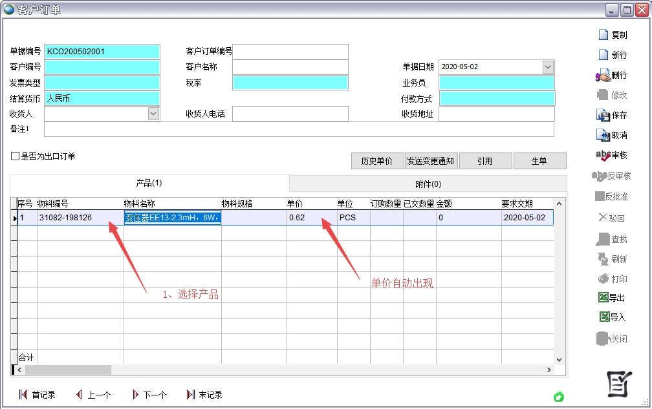Viewport: 652px width, 409px height.
Task: Click the 历史单价 button
Action: (x=376, y=161)
